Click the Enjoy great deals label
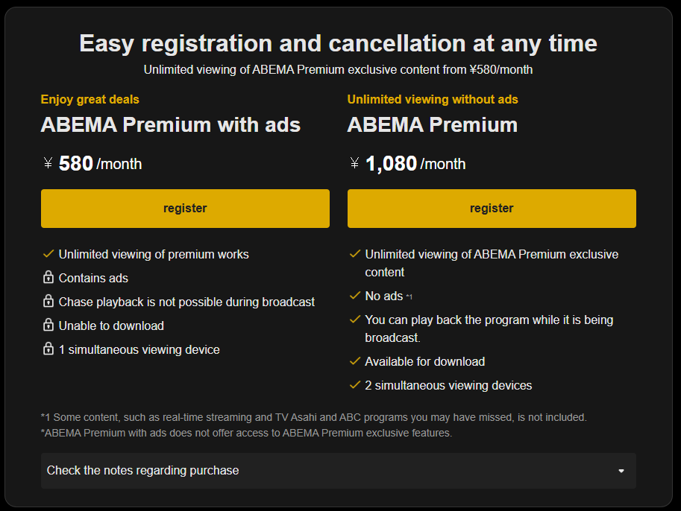The width and height of the screenshot is (681, 511). click(90, 99)
